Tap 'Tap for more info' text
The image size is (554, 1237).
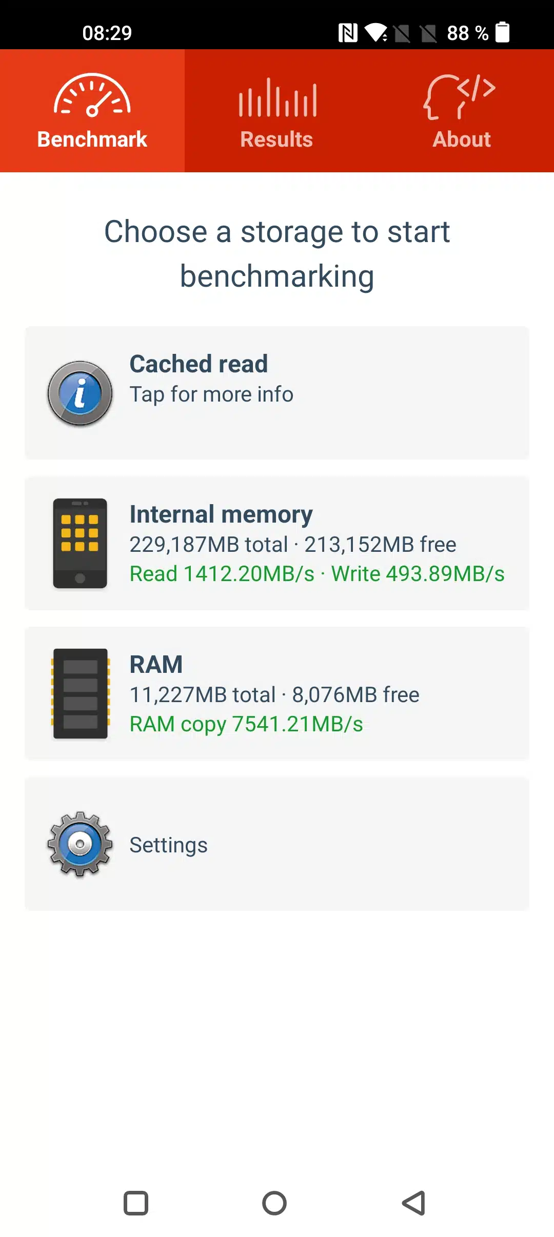click(211, 394)
